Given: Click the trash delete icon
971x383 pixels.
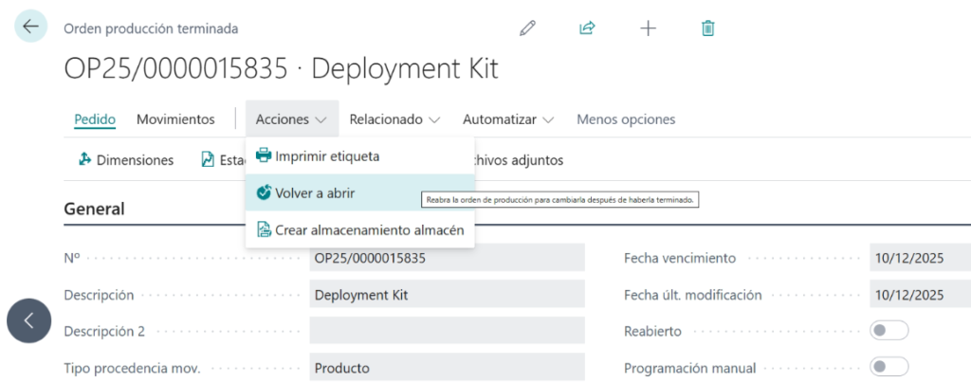Looking at the screenshot, I should (707, 28).
